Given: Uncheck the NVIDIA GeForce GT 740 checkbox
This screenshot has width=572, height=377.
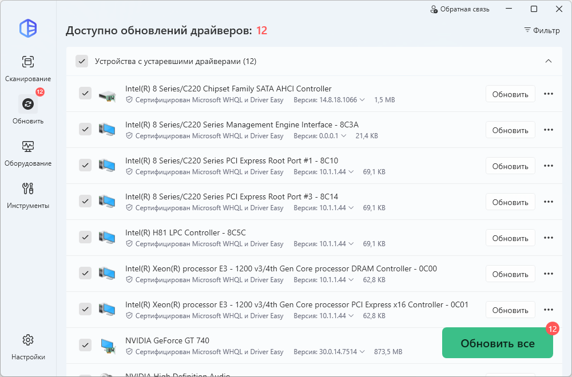Looking at the screenshot, I should [x=85, y=344].
